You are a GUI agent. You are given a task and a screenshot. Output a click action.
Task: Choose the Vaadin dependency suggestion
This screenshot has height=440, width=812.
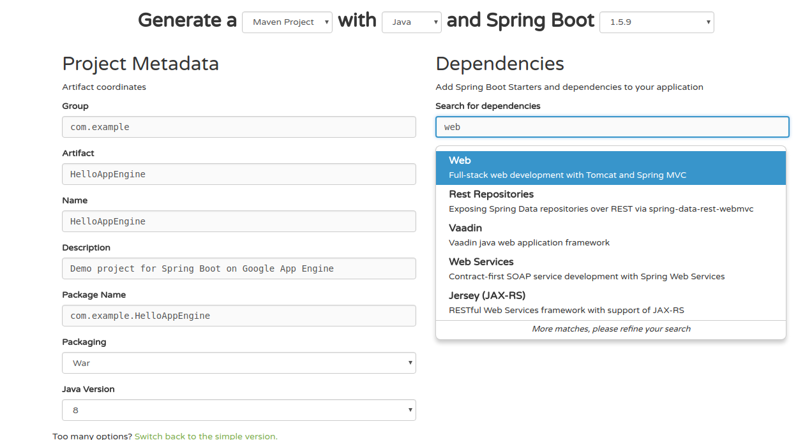tap(611, 235)
